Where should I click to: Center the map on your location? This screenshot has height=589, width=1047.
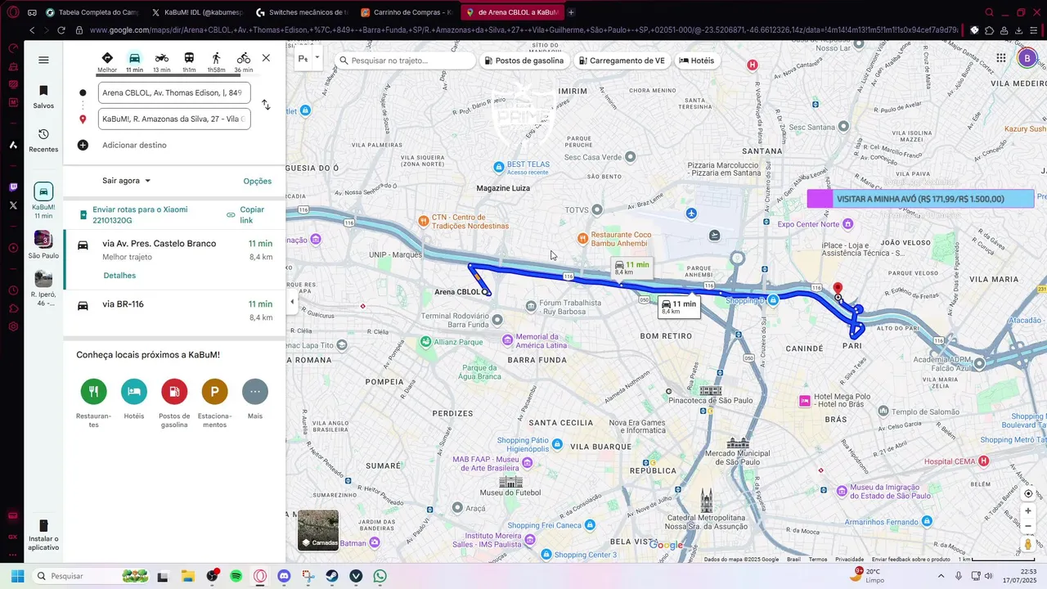(x=1028, y=494)
